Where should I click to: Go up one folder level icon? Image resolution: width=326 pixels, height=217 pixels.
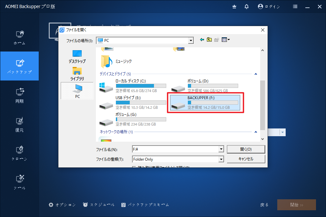coord(209,40)
